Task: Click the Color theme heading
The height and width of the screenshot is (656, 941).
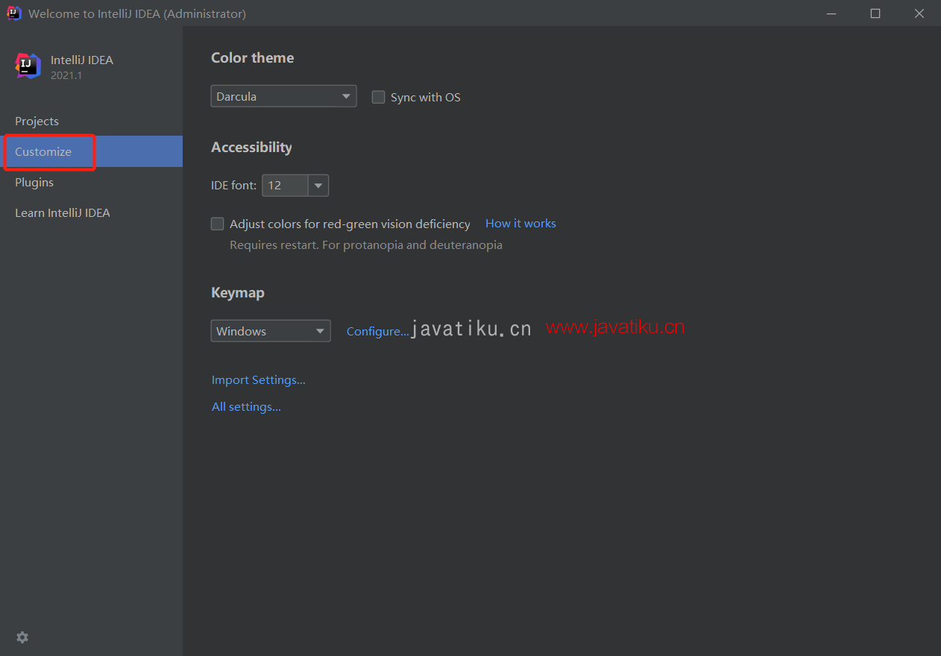Action: [x=252, y=58]
